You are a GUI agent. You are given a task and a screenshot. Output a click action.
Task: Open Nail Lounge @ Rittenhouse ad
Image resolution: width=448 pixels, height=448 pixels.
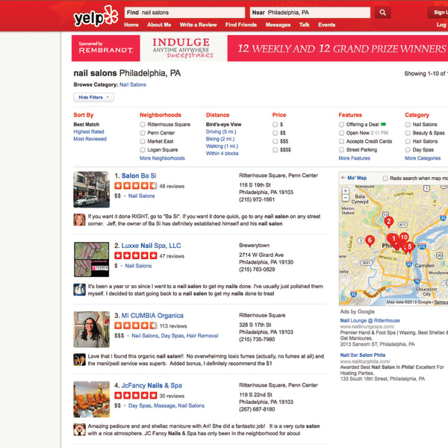(370, 320)
